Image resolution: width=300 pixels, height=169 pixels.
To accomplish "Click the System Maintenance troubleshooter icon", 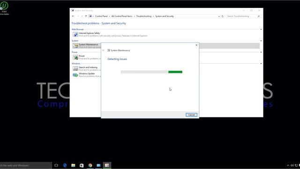I will pos(75,46).
